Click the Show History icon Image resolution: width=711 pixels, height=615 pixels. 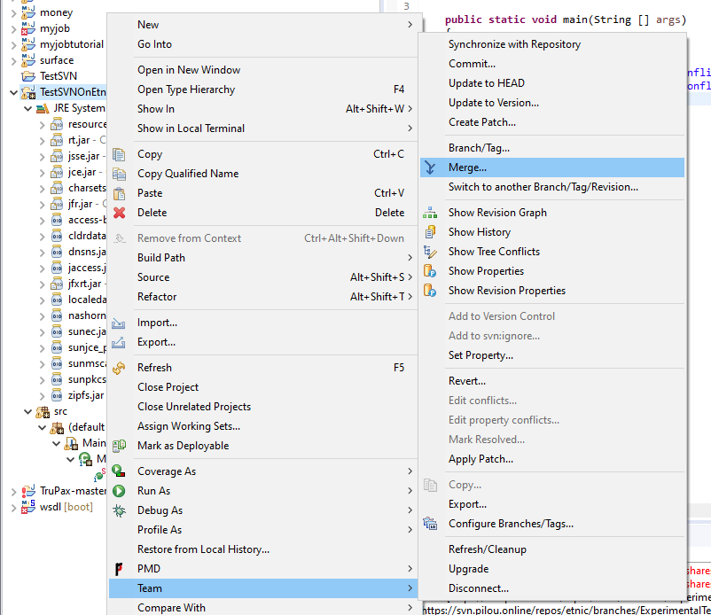(x=430, y=232)
